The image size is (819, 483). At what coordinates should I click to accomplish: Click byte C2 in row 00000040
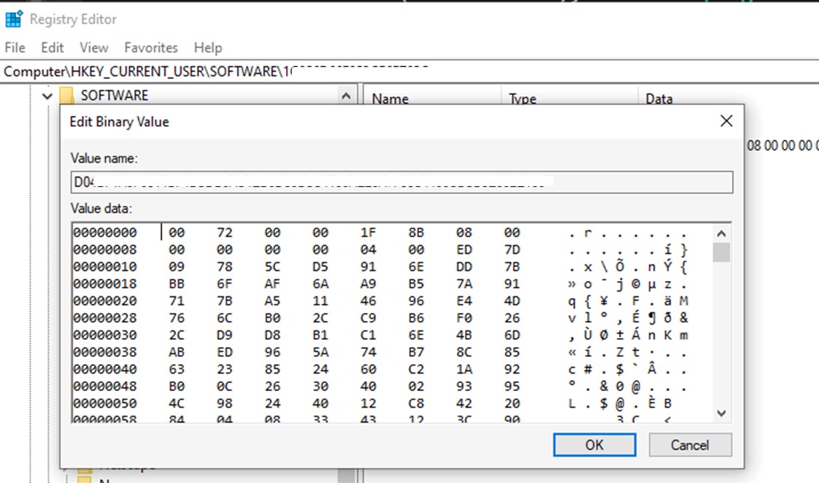pos(416,370)
